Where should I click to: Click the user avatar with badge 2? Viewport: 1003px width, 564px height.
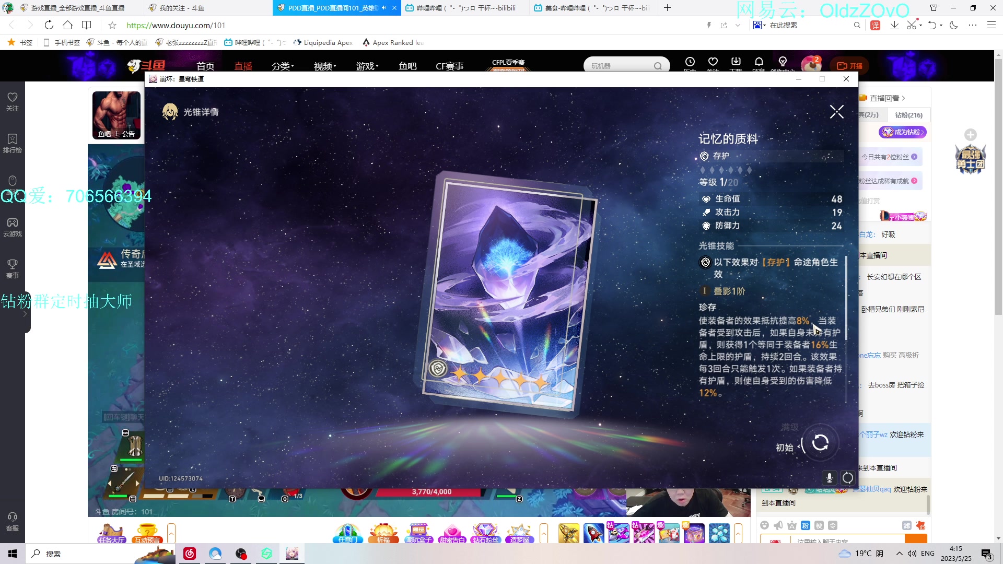pyautogui.click(x=811, y=65)
